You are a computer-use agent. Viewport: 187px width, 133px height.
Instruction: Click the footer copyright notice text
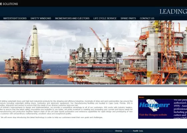tap(78, 131)
